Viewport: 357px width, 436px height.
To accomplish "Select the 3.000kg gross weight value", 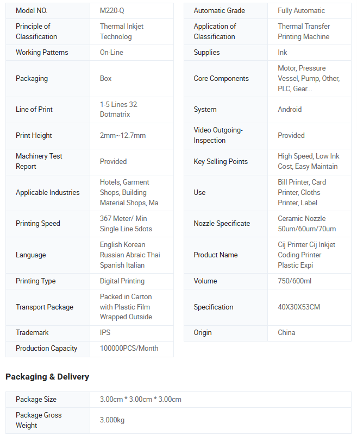I will point(112,420).
